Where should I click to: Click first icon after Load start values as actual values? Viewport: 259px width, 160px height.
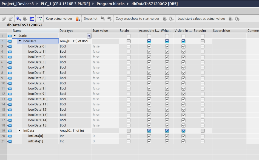[x=230, y=19]
